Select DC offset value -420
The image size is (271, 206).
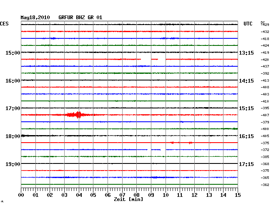265,60
